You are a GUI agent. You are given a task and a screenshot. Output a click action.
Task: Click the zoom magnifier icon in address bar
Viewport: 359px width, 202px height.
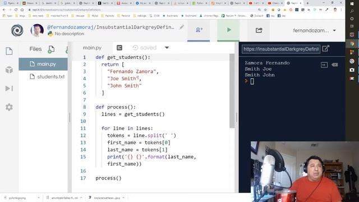[x=259, y=10]
